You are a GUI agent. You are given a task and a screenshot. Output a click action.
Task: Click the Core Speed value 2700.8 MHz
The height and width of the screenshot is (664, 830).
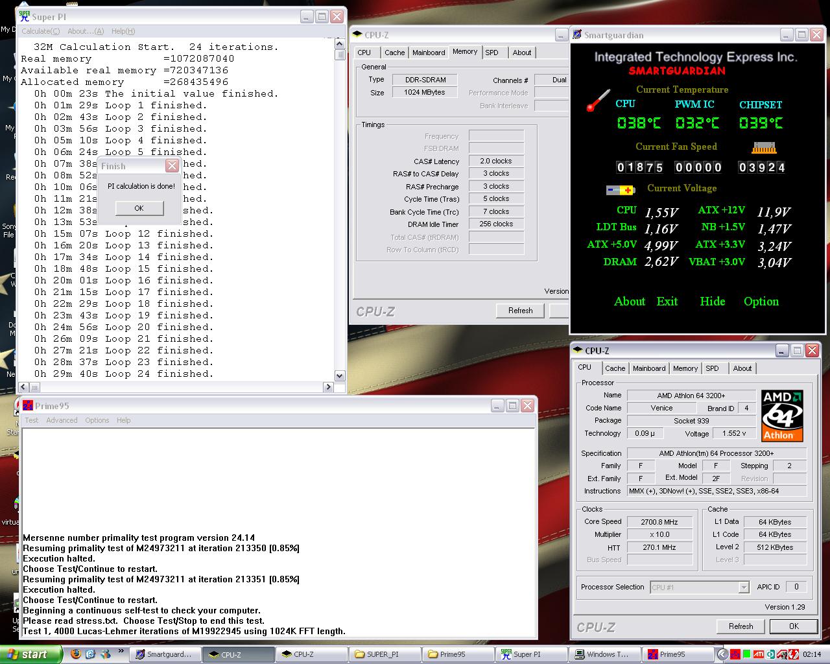(x=658, y=522)
